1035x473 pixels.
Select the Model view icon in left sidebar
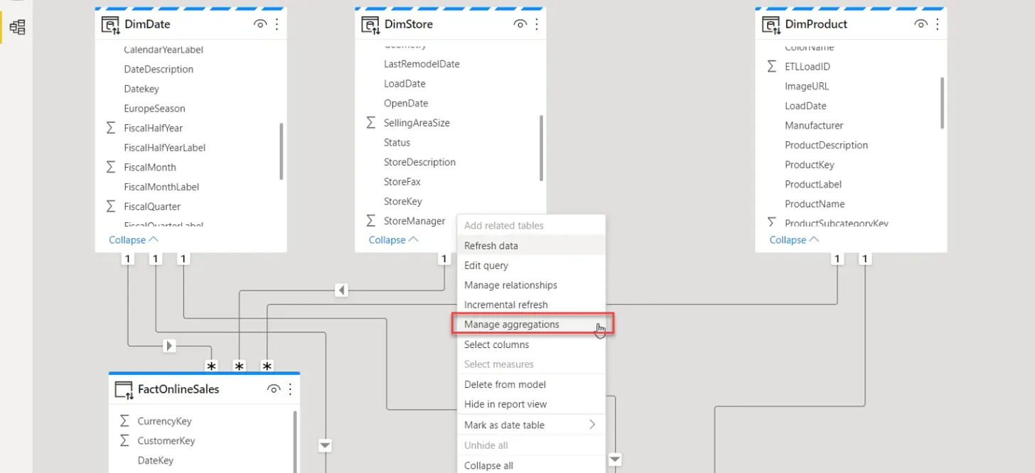tap(18, 27)
